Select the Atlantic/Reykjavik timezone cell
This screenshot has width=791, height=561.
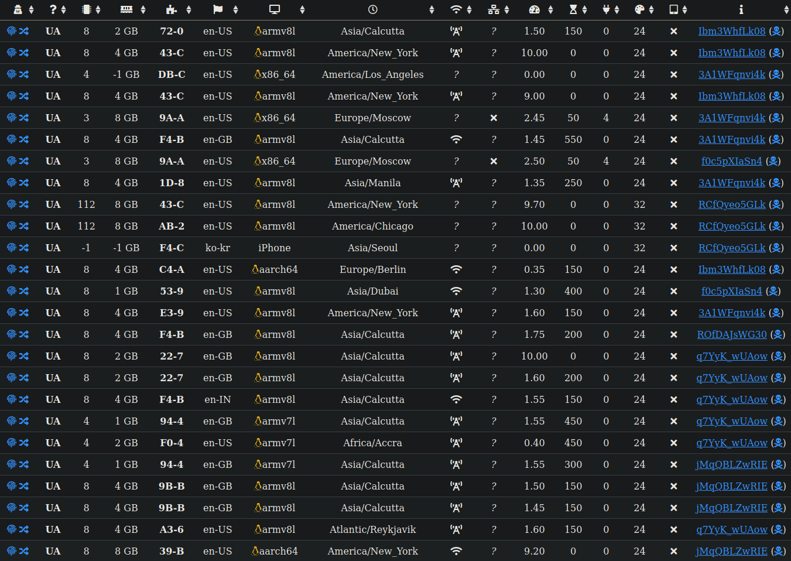(373, 529)
